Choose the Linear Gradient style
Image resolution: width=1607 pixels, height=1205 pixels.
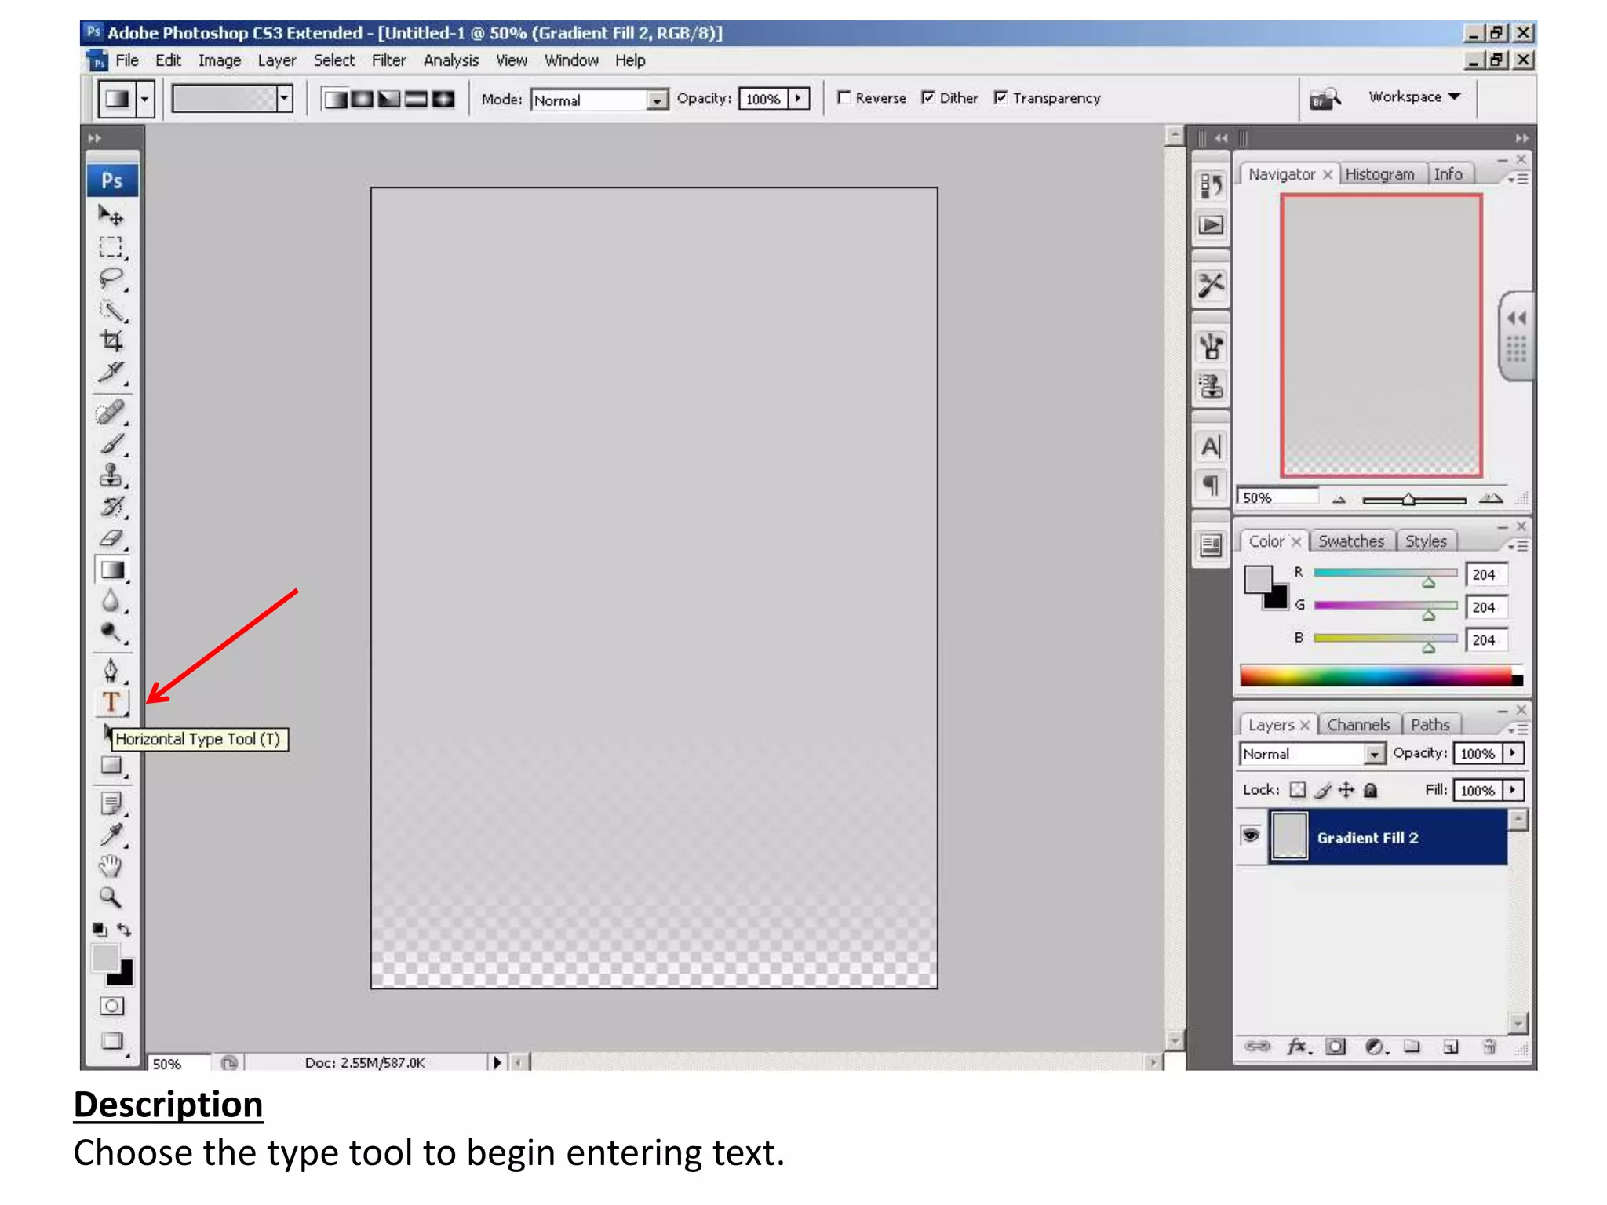[x=336, y=99]
